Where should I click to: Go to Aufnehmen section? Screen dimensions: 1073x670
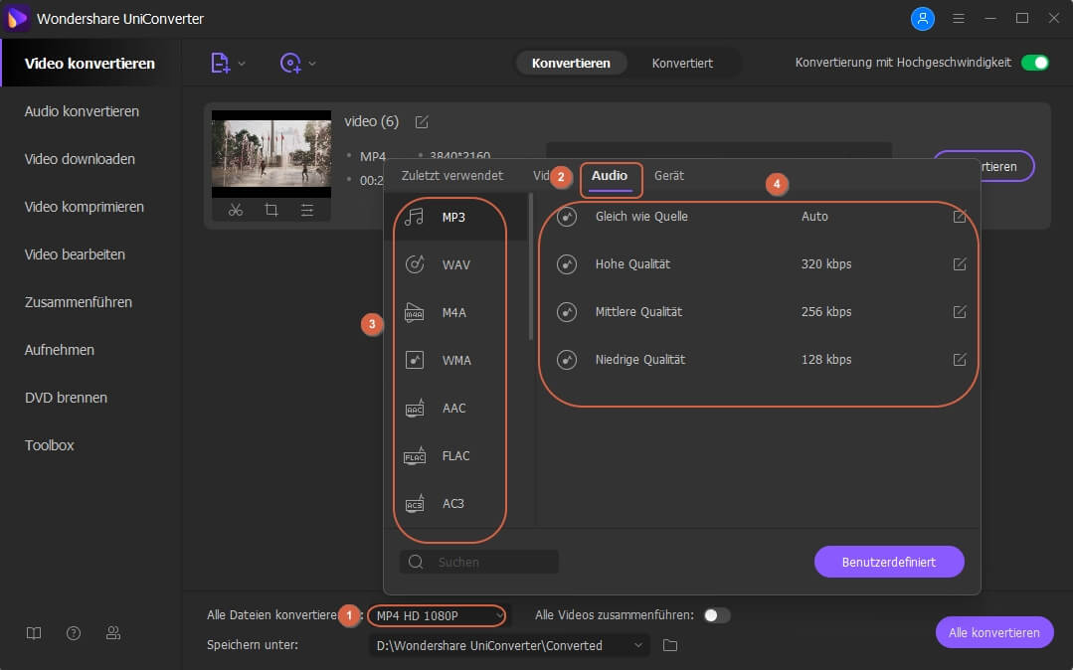(60, 350)
